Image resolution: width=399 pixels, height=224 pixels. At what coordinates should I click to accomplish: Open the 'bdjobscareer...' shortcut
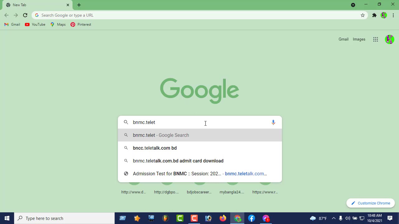199,192
